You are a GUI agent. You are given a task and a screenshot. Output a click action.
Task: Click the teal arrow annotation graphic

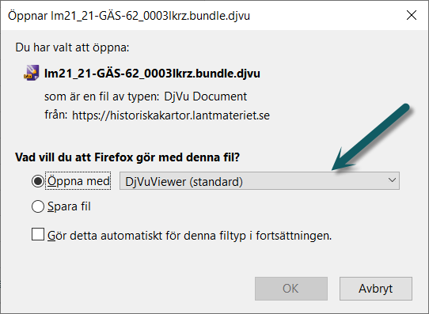pos(370,137)
